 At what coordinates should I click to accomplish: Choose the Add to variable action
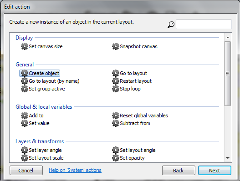coord(32,116)
